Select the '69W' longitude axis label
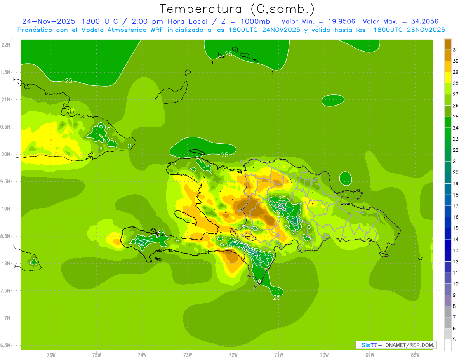This screenshot has width=466, height=360. [370, 355]
